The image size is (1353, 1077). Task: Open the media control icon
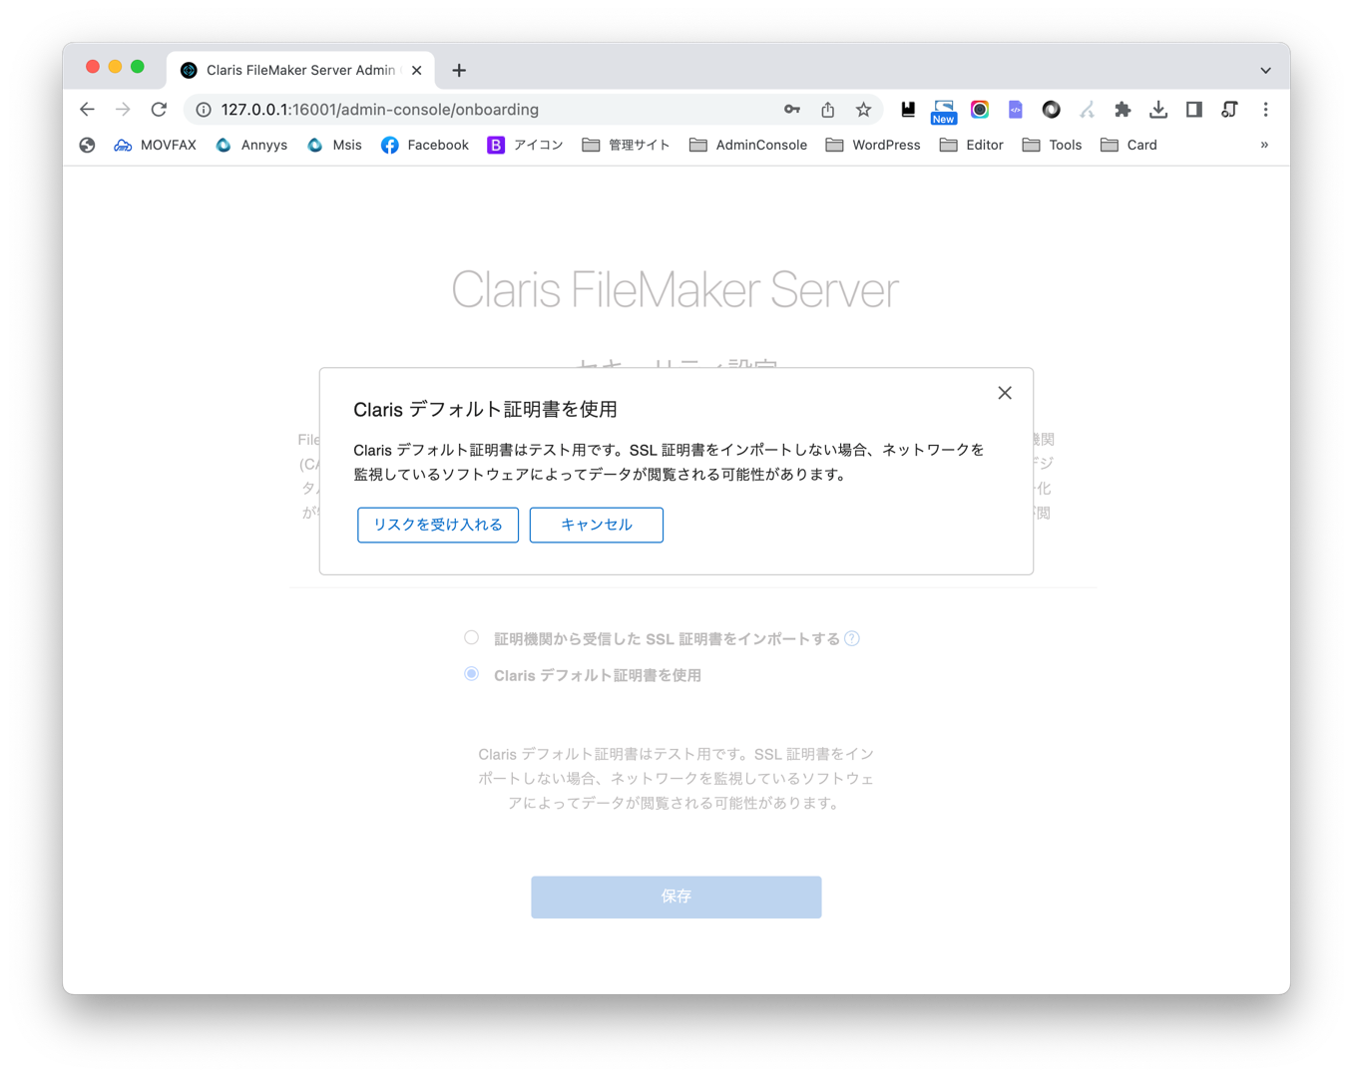1229,110
